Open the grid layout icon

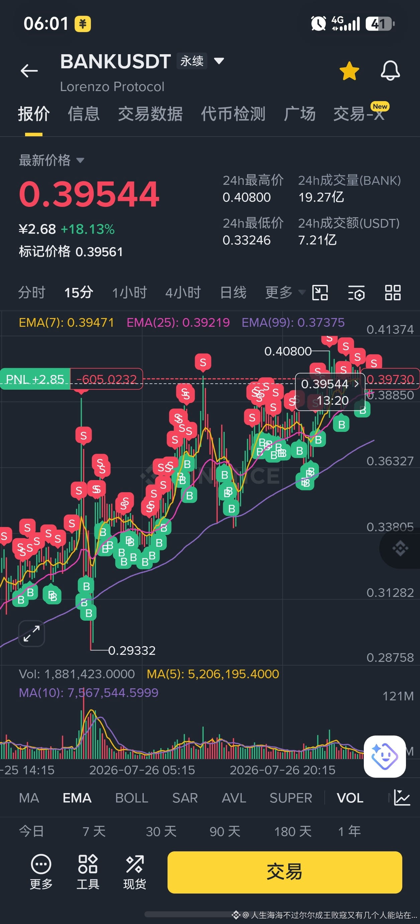click(x=393, y=292)
